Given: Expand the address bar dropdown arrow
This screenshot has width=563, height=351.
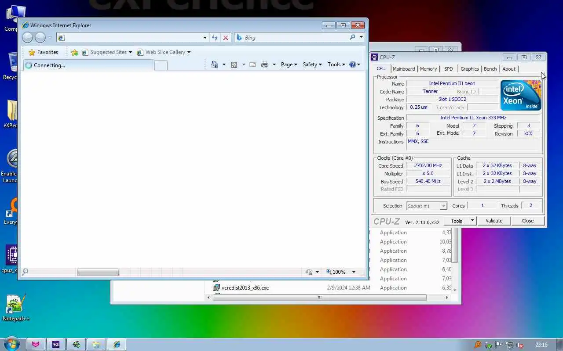Looking at the screenshot, I should tap(205, 38).
